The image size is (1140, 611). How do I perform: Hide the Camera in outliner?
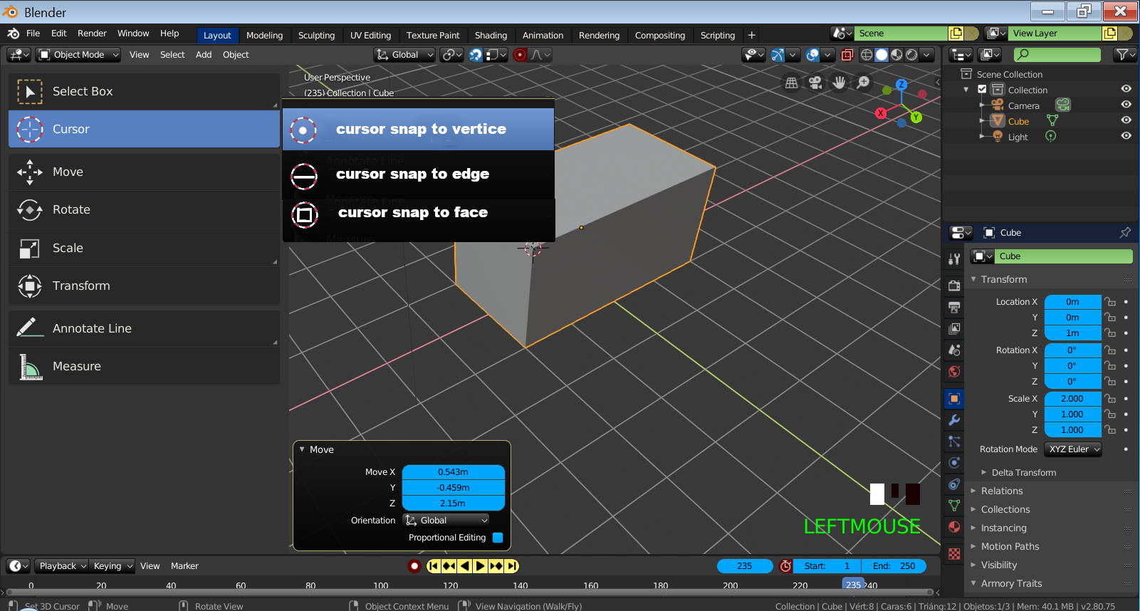[x=1126, y=105]
